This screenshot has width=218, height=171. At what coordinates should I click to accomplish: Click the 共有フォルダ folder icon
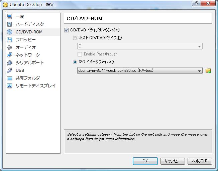(9, 78)
